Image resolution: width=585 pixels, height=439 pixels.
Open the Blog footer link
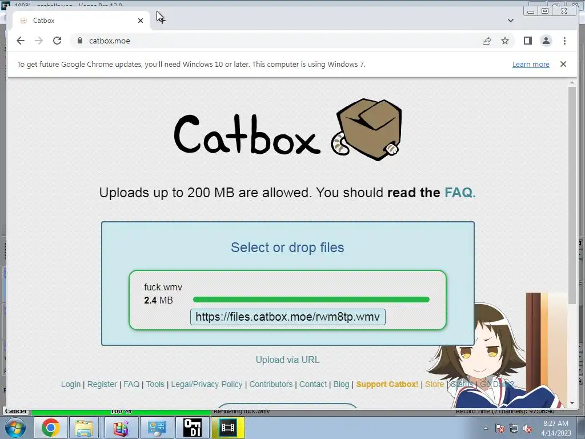342,384
